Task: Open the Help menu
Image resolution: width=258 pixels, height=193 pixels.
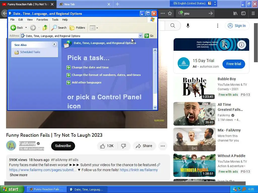Action: click(65, 20)
